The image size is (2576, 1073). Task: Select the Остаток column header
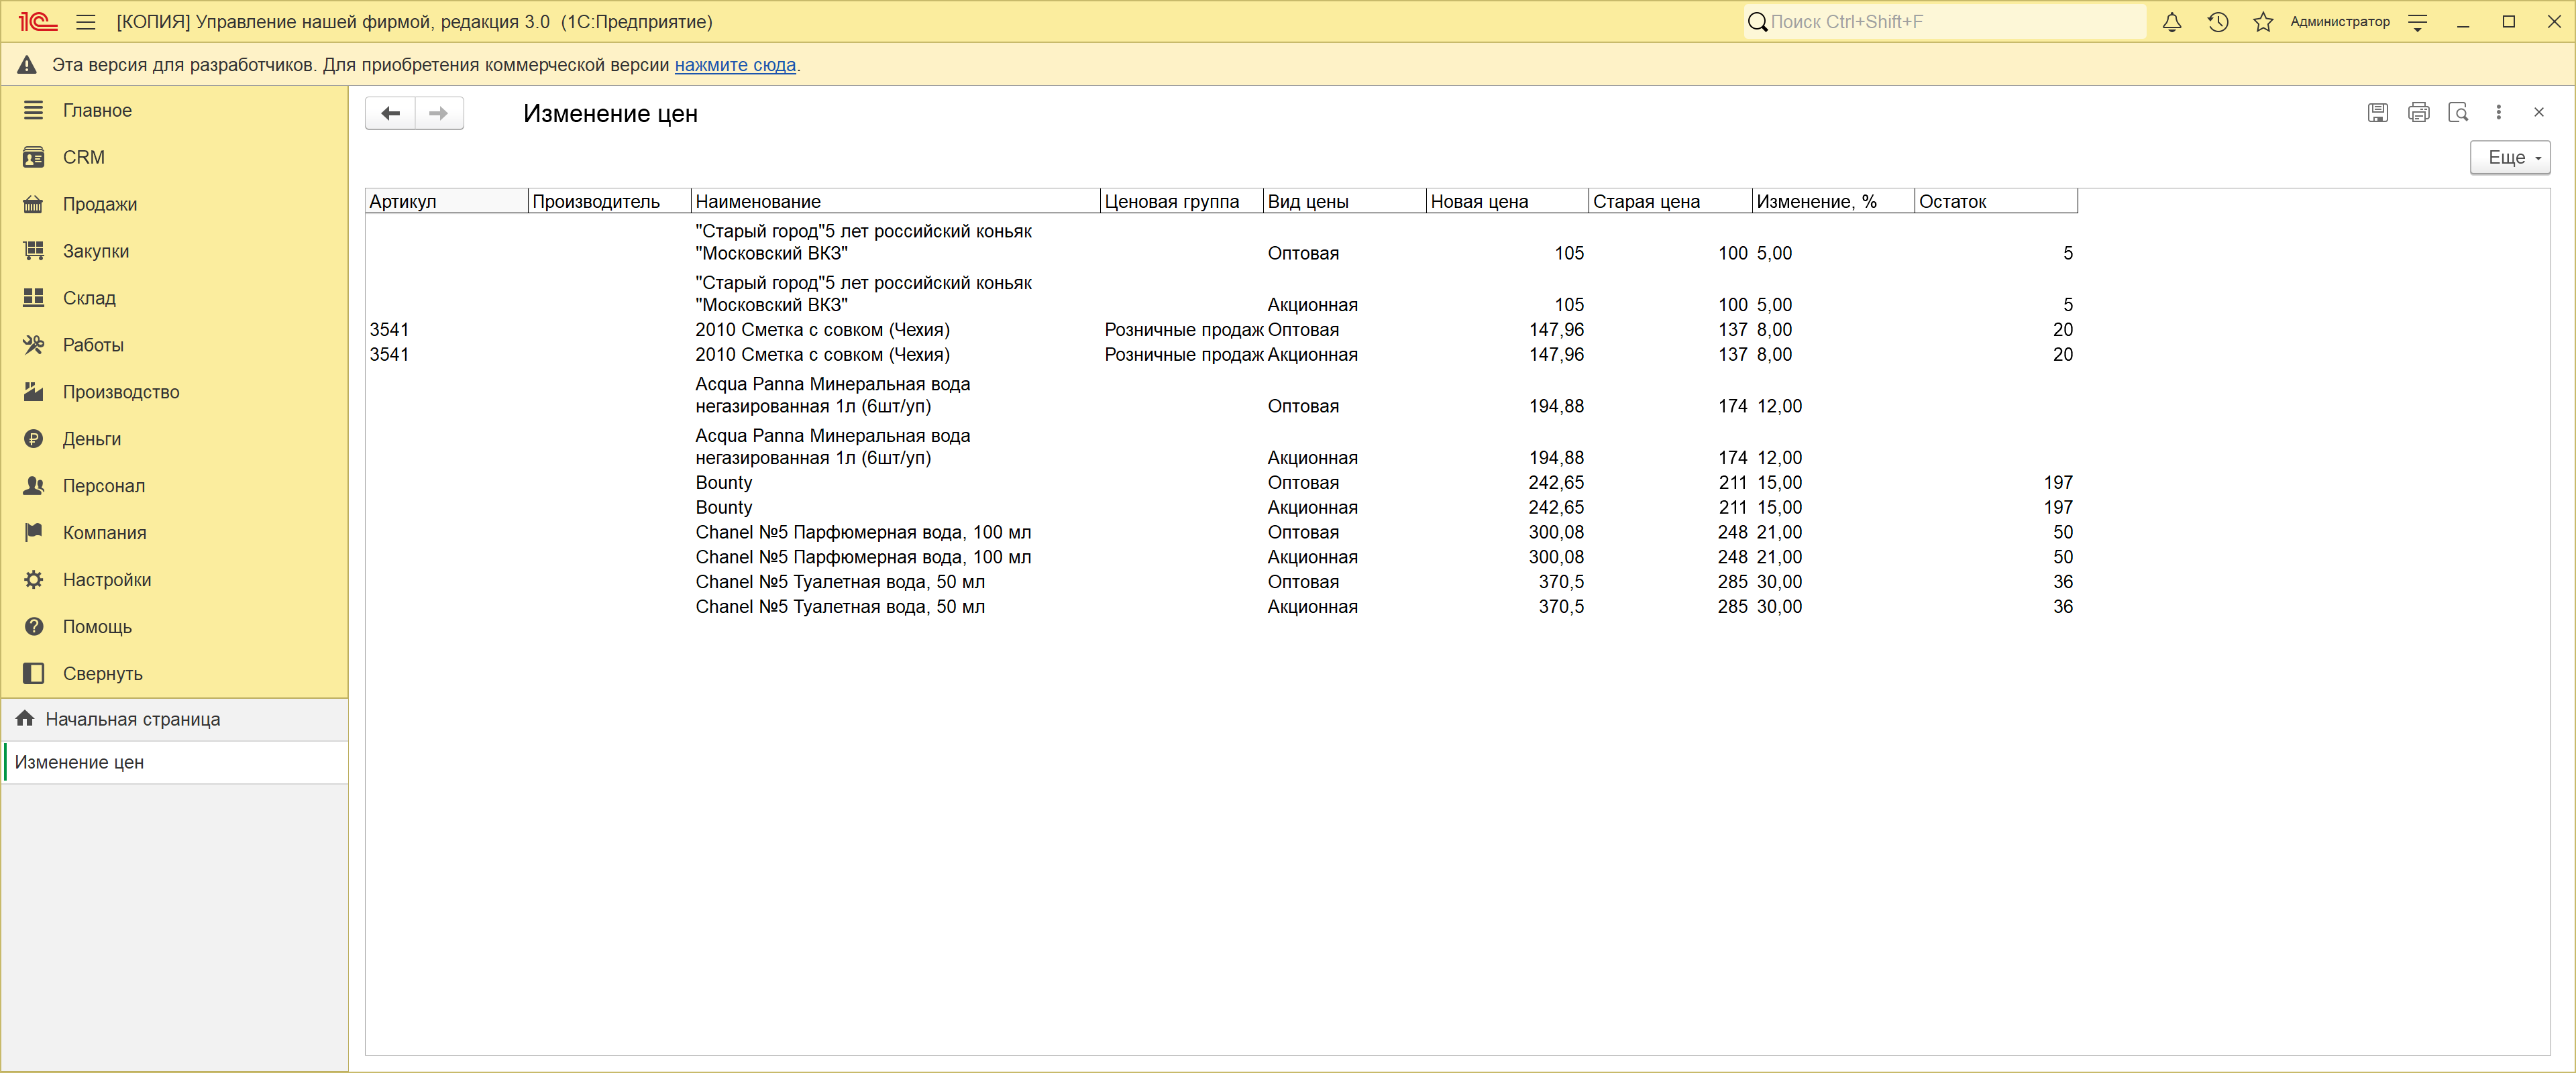[x=1996, y=201]
